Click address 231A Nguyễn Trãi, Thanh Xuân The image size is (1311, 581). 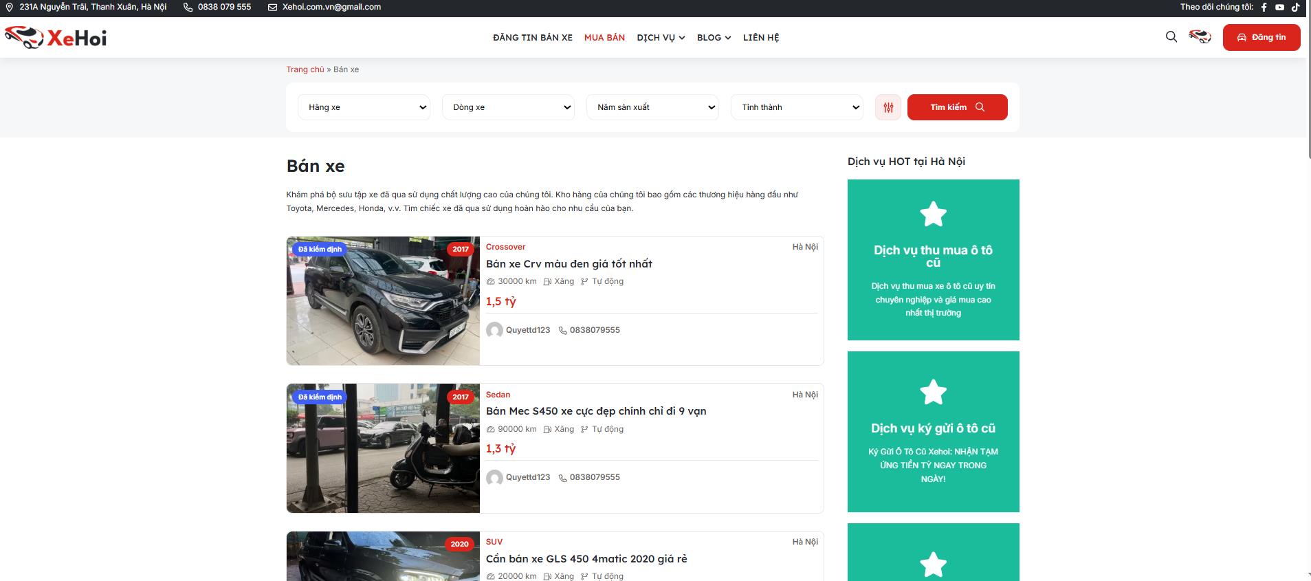[93, 7]
